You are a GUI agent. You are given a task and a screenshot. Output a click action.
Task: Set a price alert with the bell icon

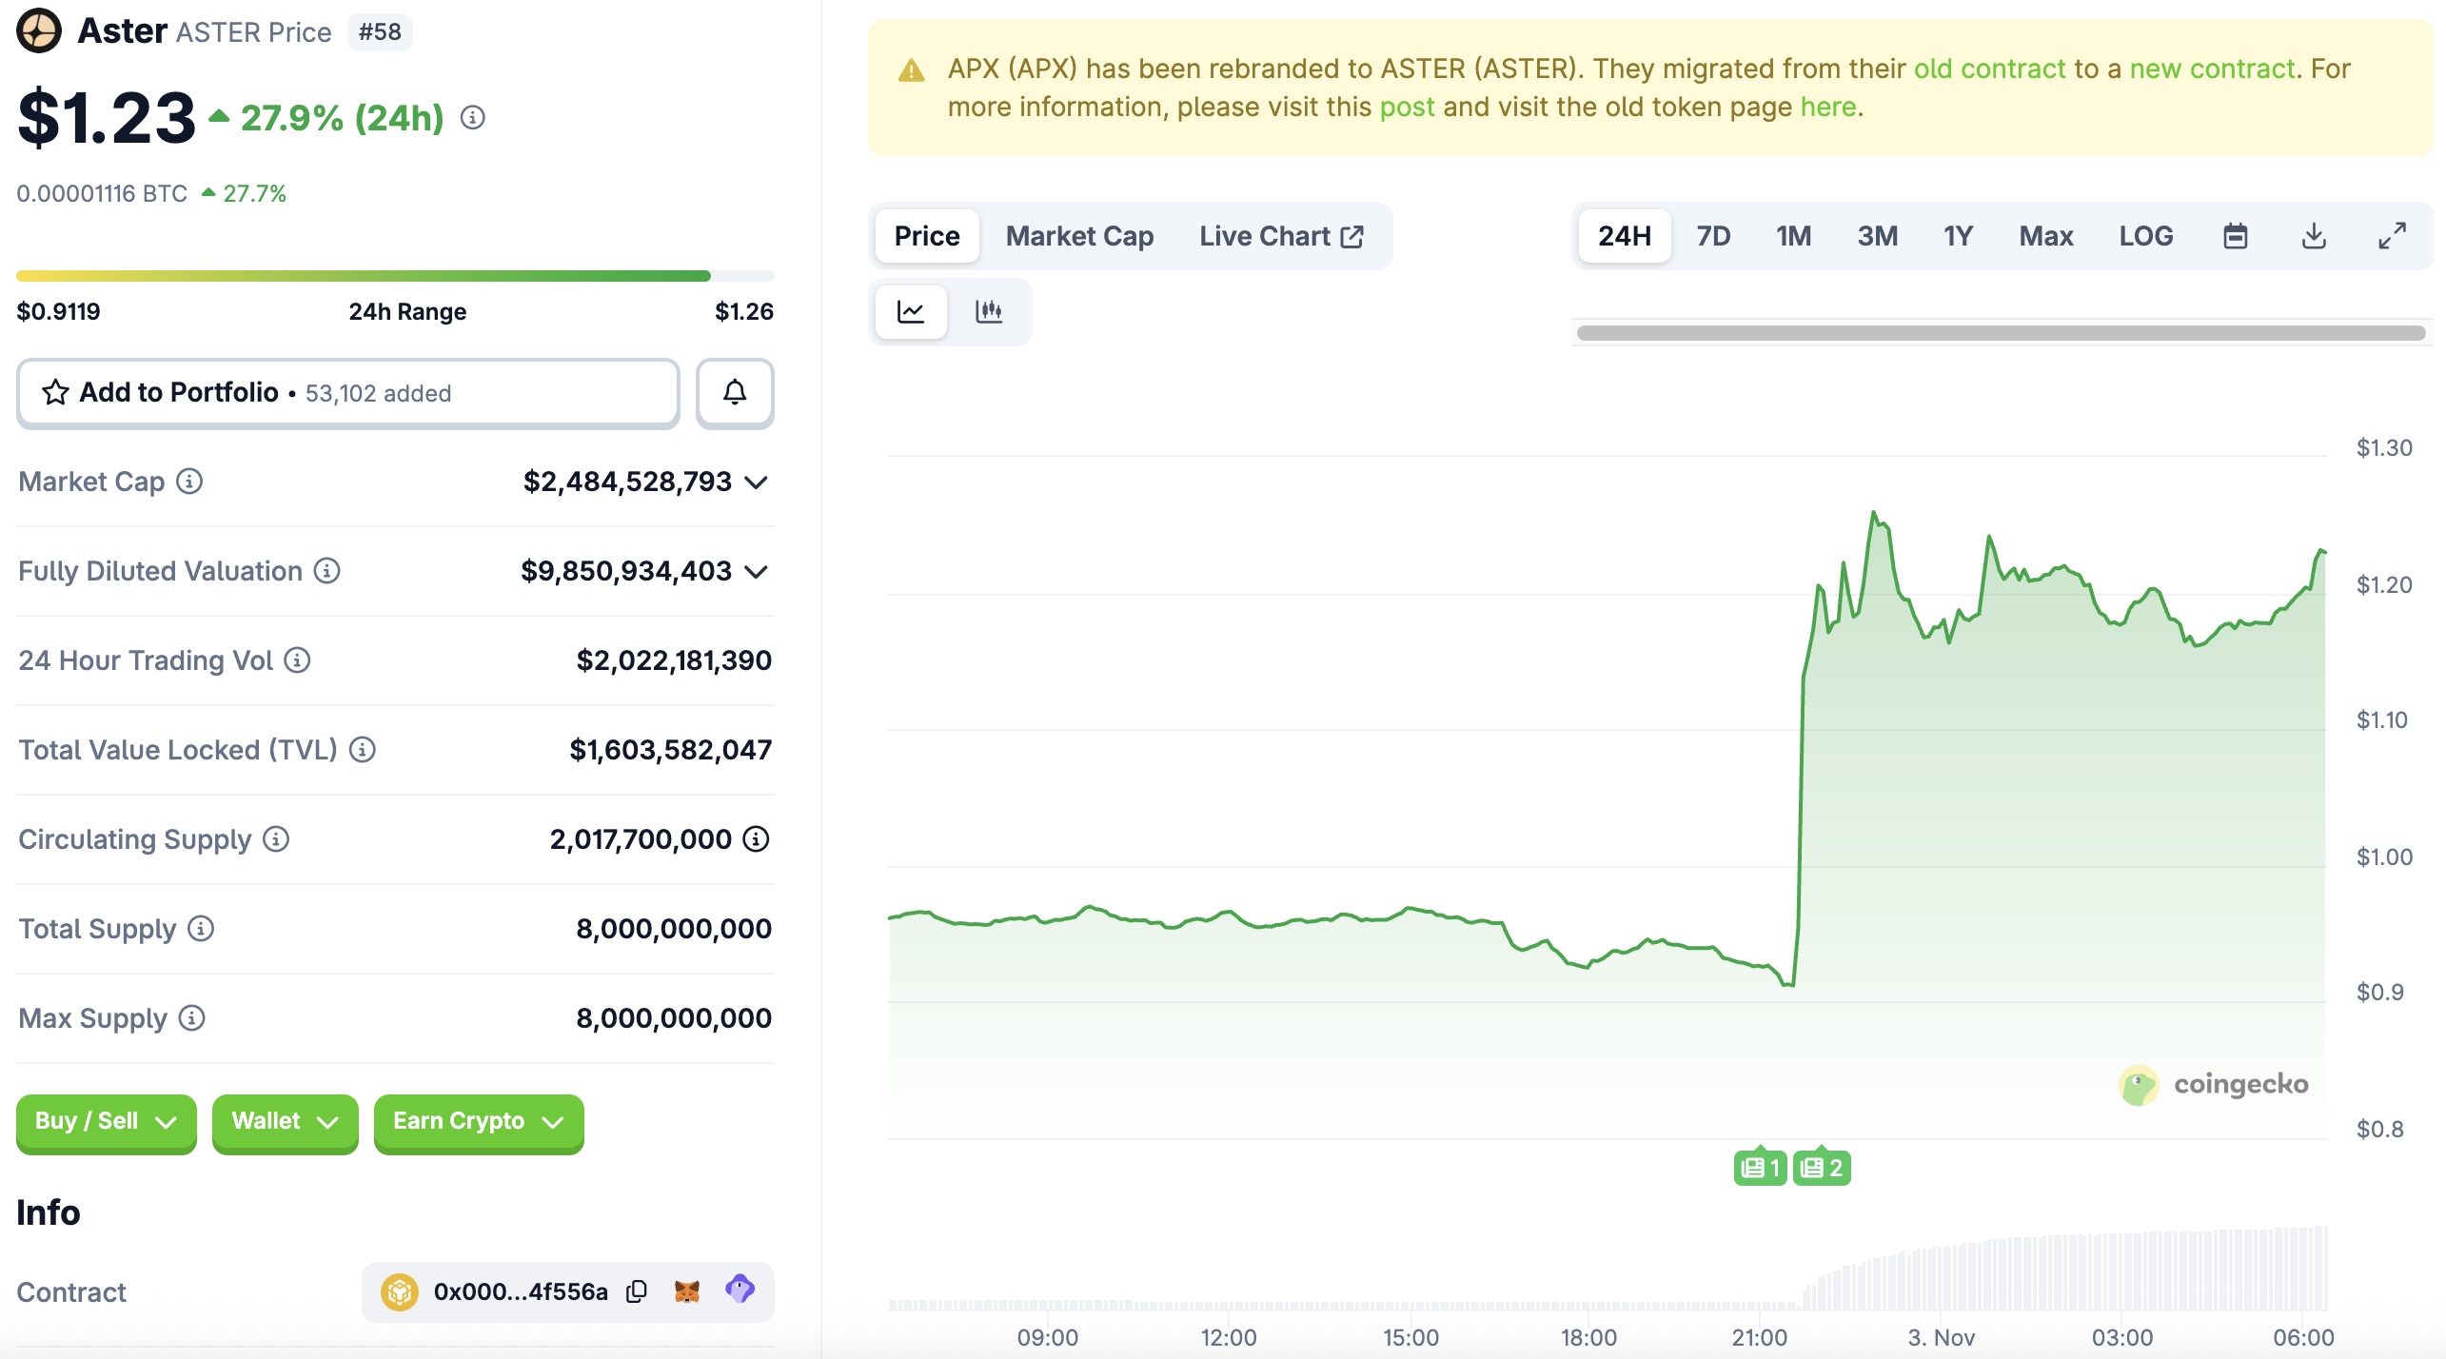point(734,392)
